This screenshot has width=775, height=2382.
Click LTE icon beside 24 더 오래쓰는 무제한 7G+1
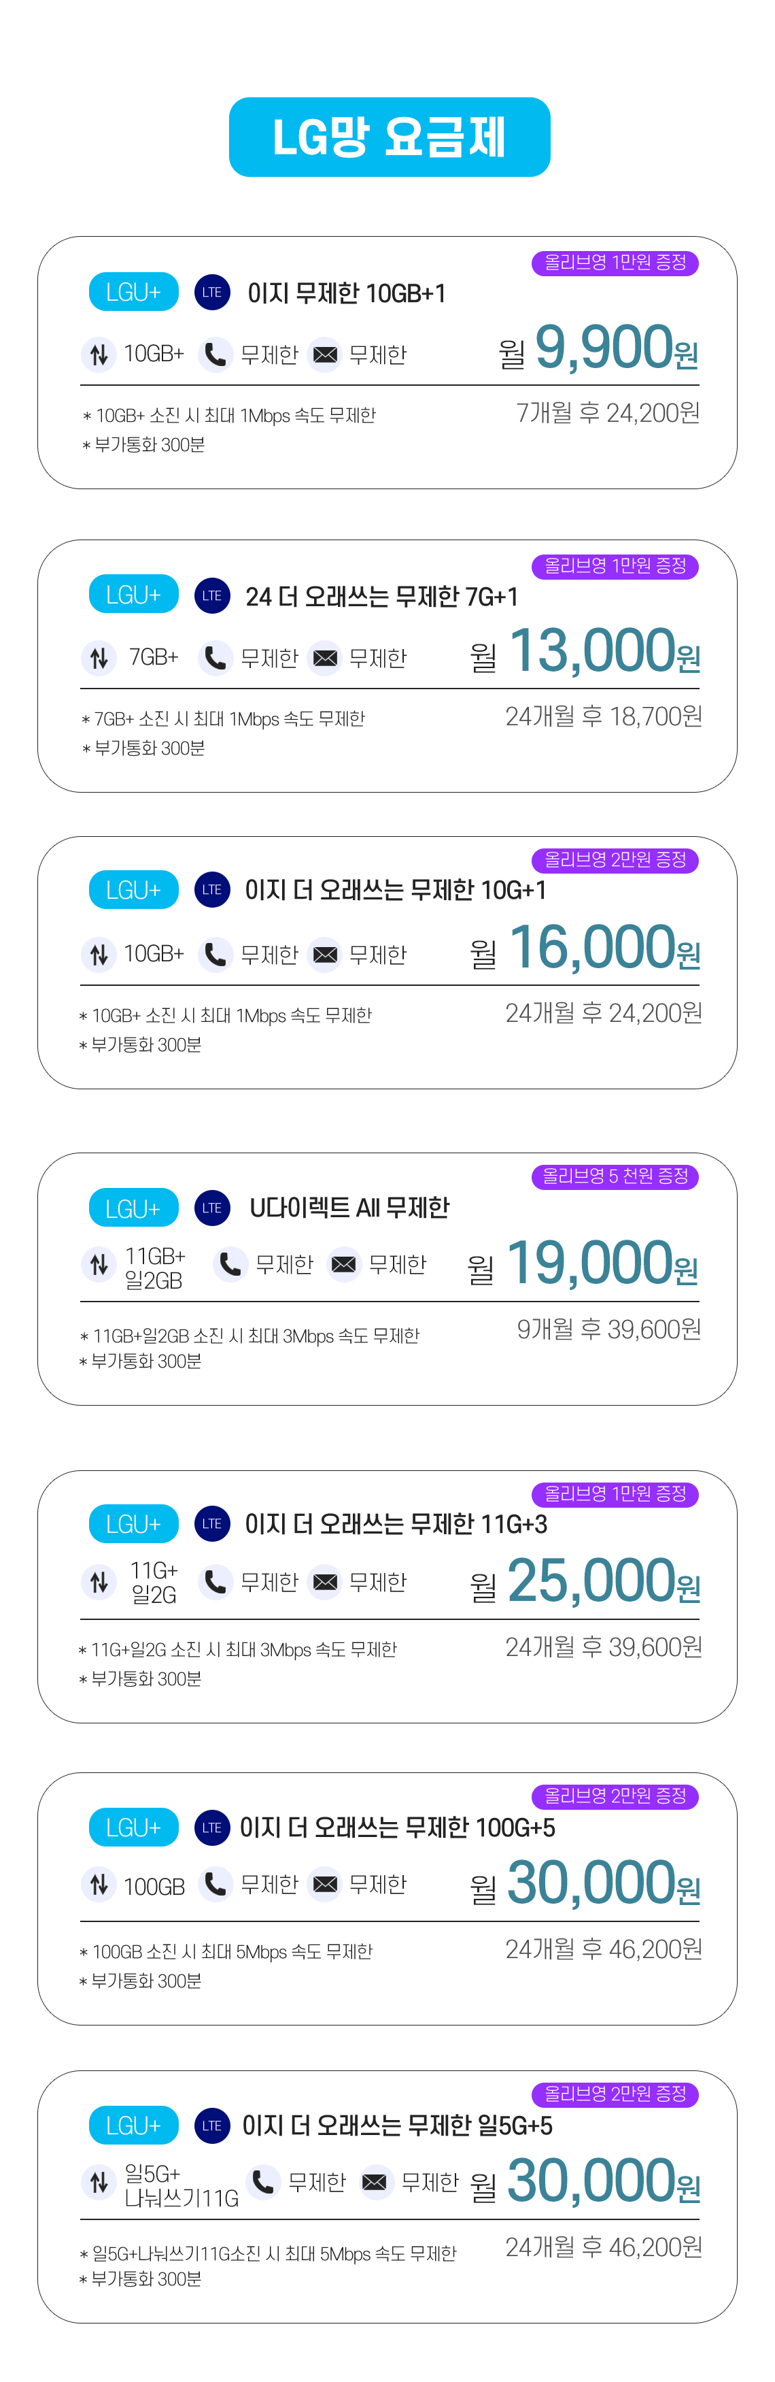(211, 595)
